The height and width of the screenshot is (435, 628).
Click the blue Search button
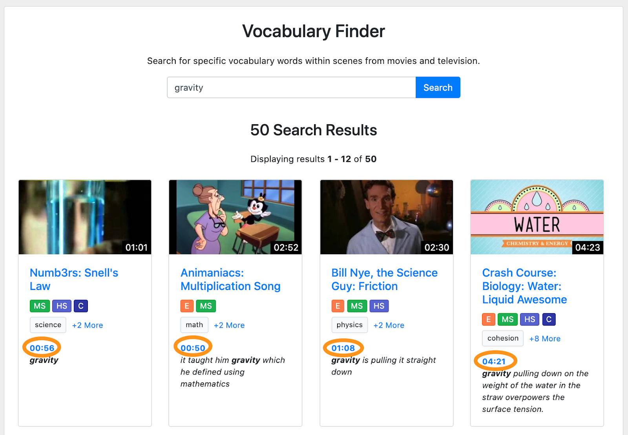tap(438, 87)
